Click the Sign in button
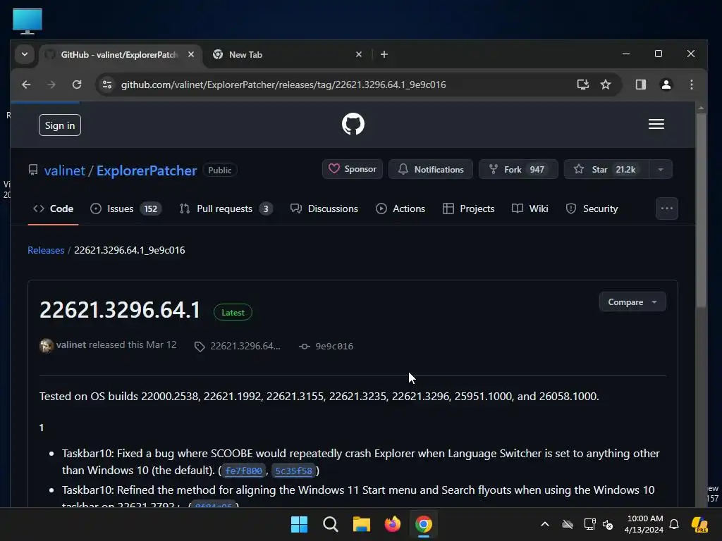Viewport: 722px width, 541px height. click(60, 125)
